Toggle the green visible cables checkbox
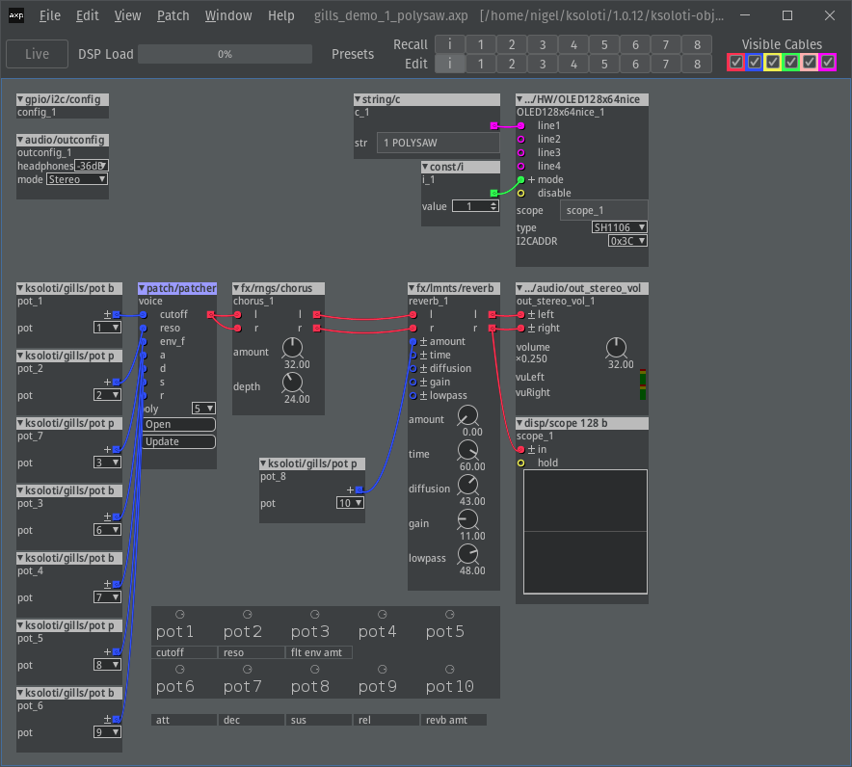 click(x=791, y=63)
